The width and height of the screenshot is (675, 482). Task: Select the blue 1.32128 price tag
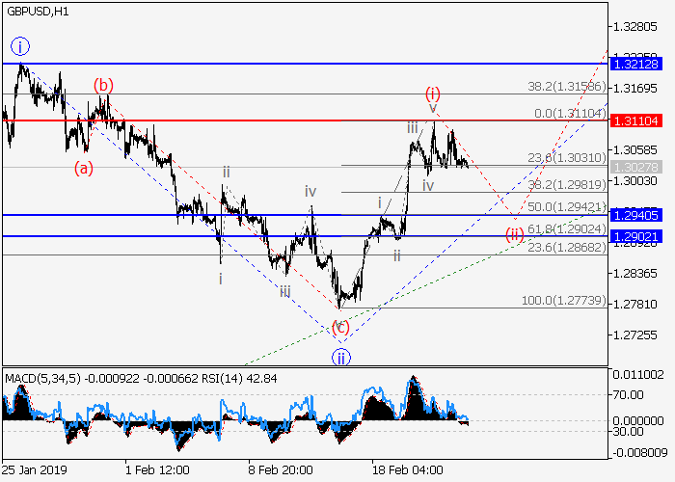636,64
